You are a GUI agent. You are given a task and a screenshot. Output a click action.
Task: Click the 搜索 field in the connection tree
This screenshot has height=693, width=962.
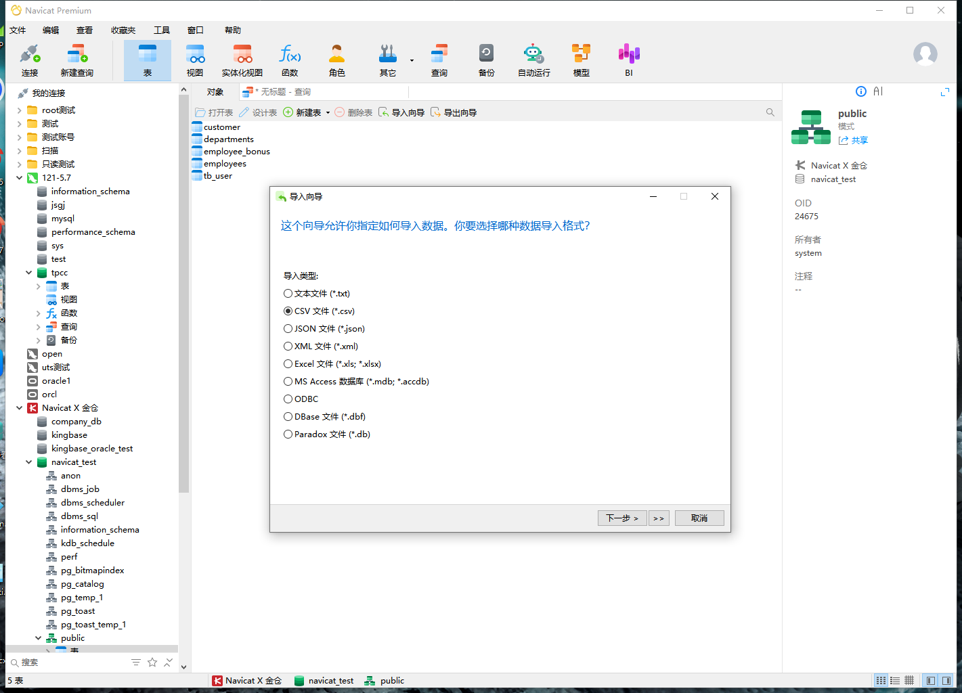68,663
